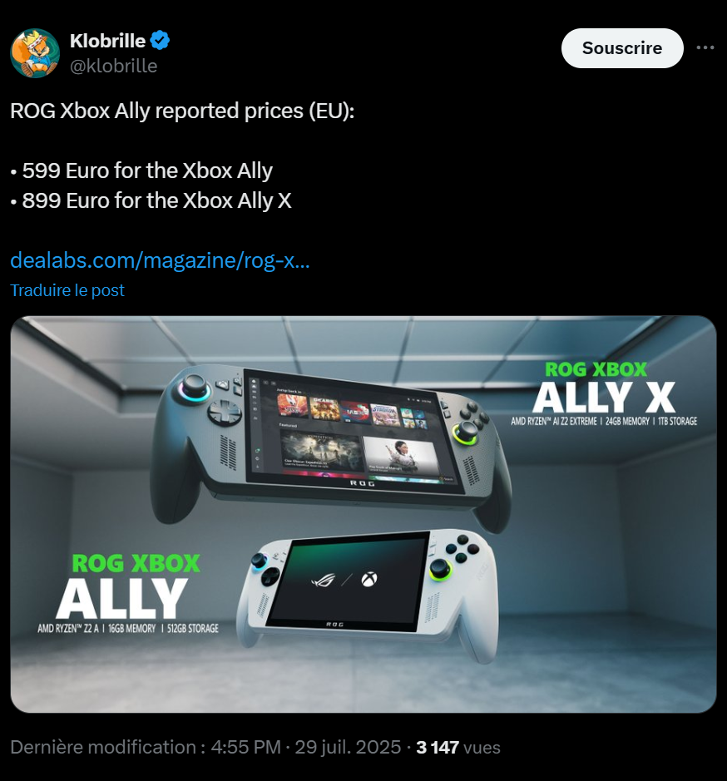Click the blue verified badge
727x781 pixels.
[160, 41]
